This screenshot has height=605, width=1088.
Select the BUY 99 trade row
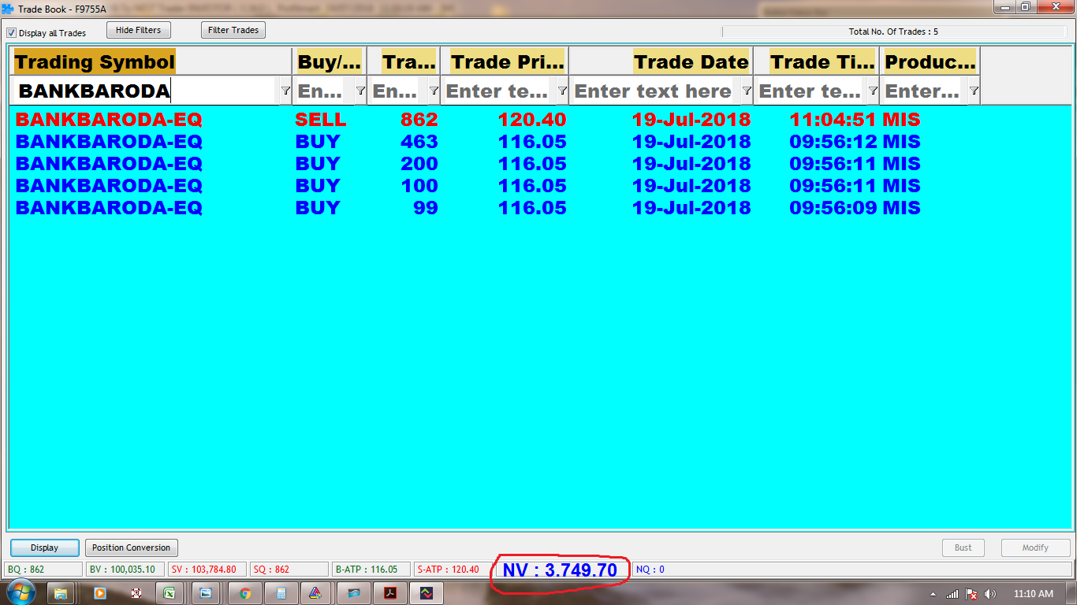pos(540,208)
